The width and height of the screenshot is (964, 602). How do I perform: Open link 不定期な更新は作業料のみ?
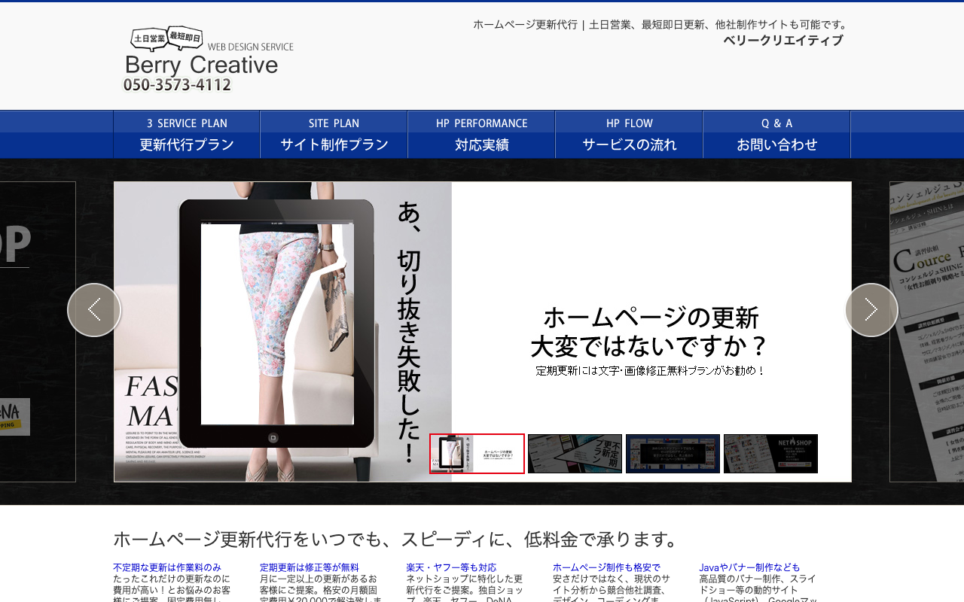click(167, 567)
